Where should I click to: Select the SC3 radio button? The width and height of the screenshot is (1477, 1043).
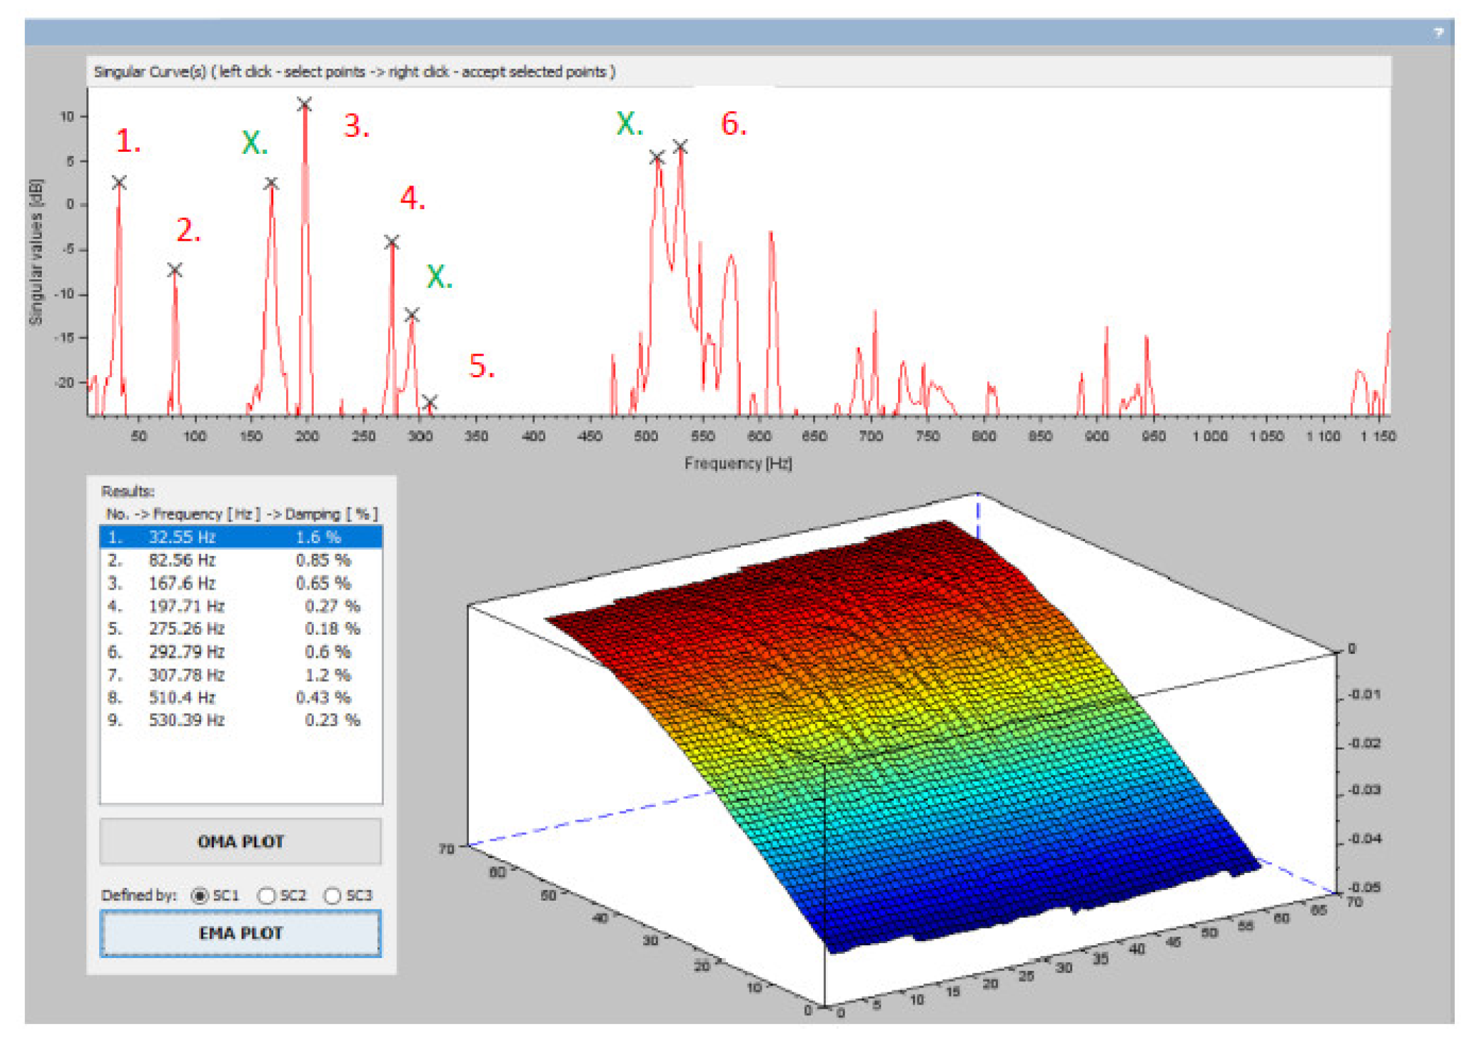(332, 895)
